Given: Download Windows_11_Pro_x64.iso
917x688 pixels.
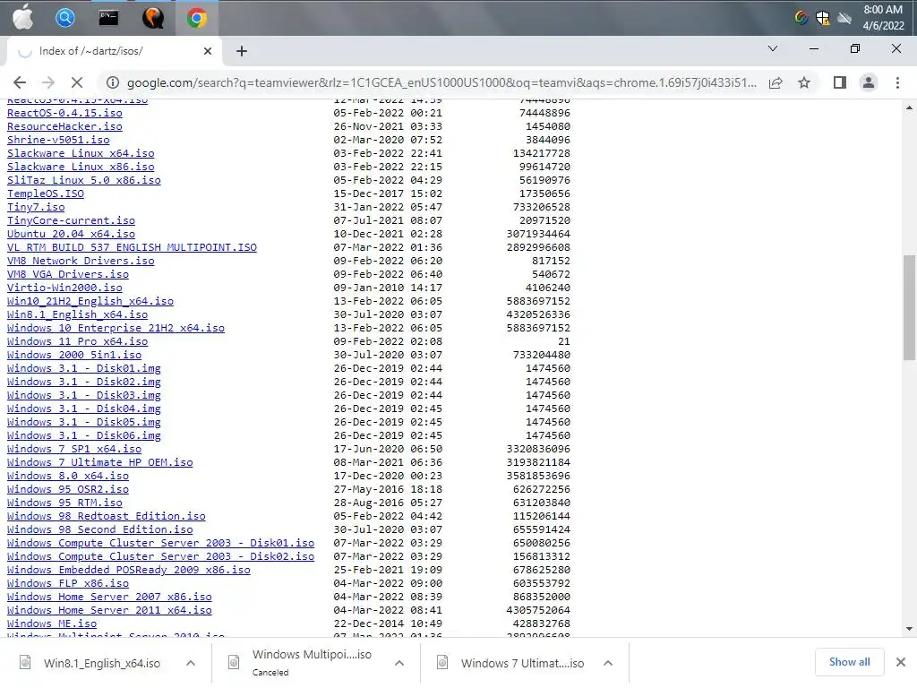Looking at the screenshot, I should [x=78, y=341].
